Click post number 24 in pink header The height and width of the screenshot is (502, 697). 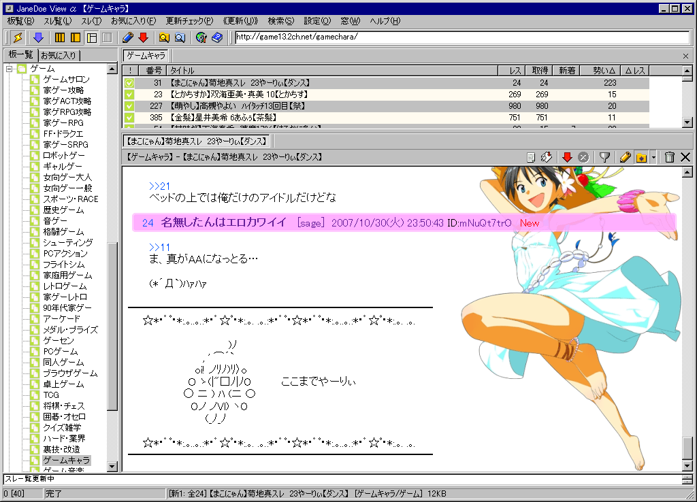148,223
